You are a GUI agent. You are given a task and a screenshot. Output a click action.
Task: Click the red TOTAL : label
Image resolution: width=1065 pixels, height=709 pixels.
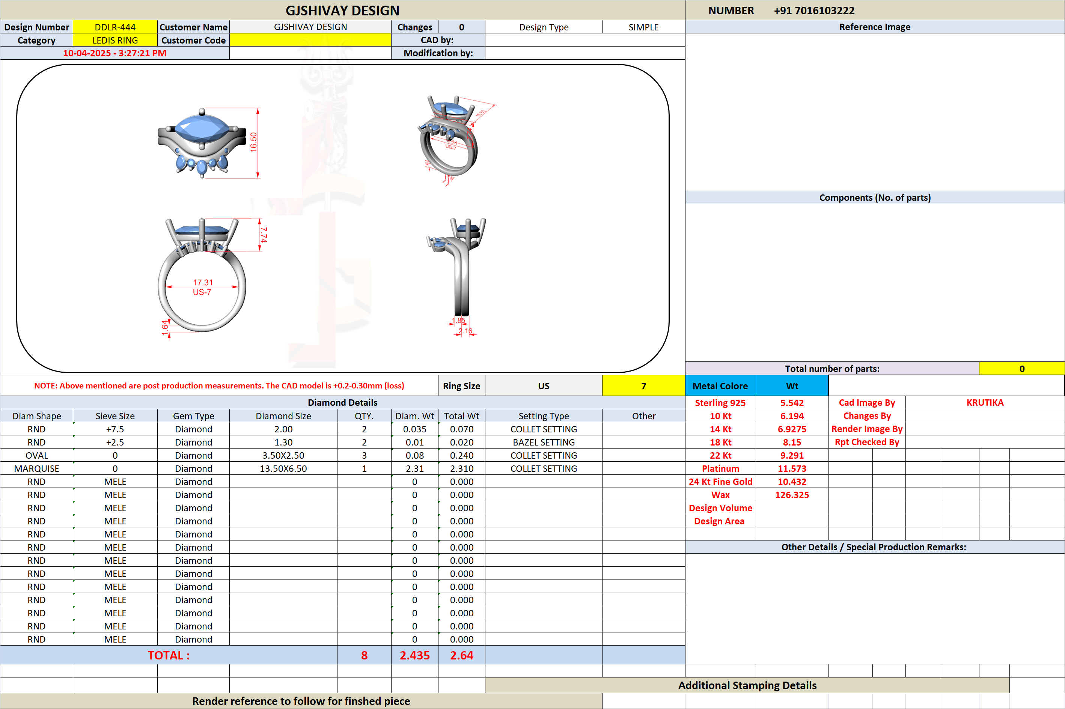click(x=169, y=655)
